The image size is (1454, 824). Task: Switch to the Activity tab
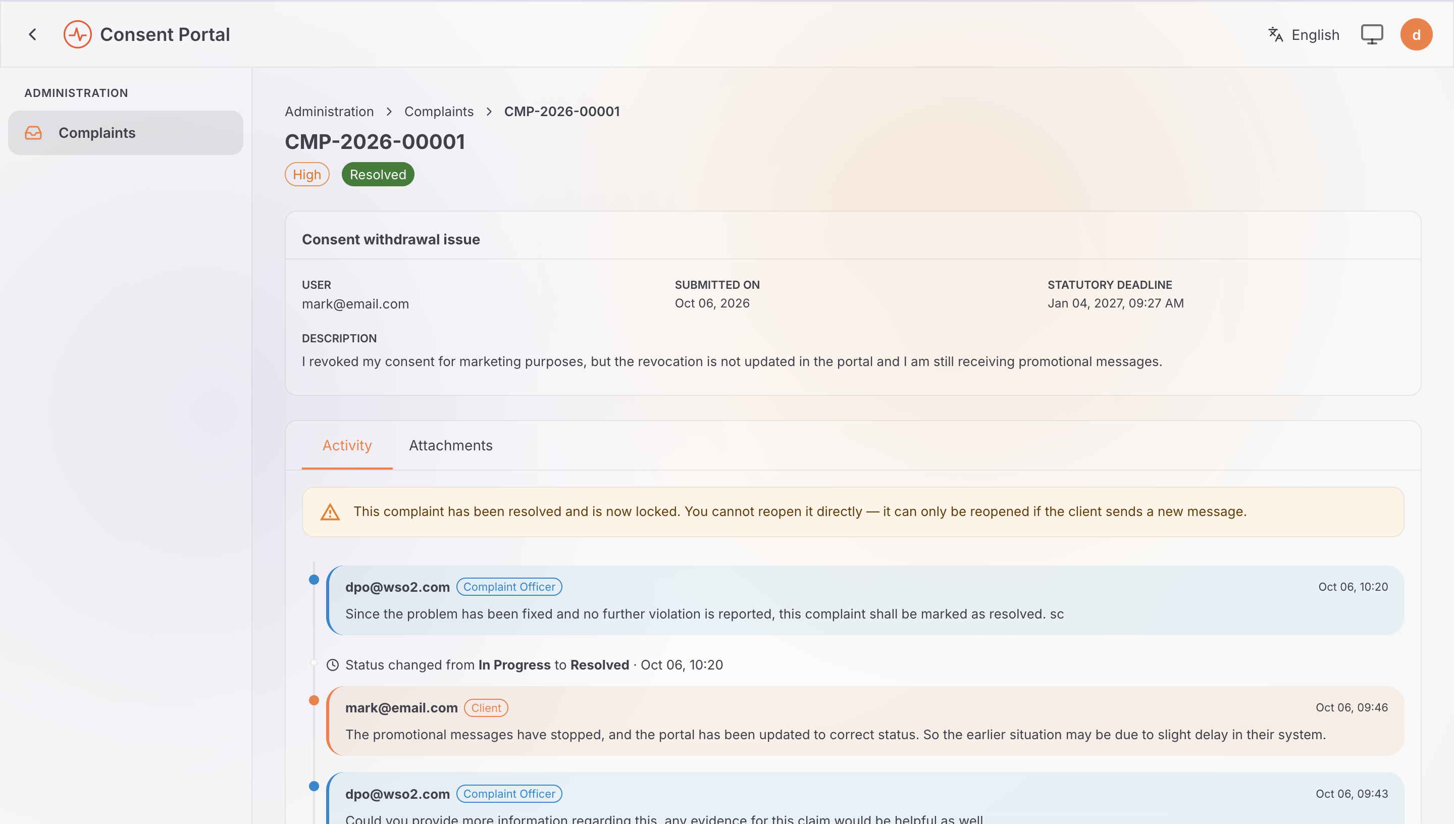(x=347, y=445)
